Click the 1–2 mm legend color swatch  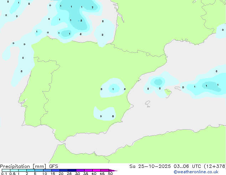[x=22, y=170]
